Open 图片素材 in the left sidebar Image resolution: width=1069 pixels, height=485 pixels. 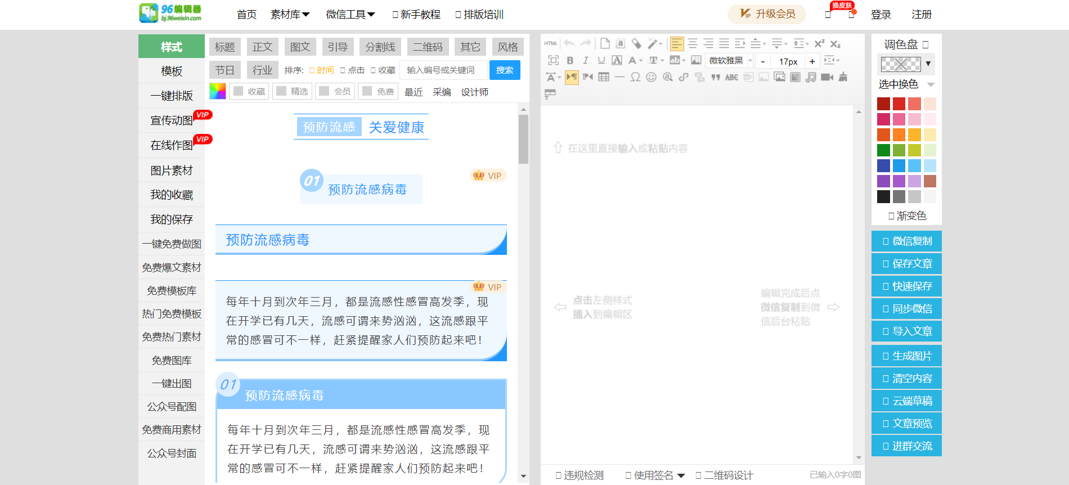tap(172, 170)
